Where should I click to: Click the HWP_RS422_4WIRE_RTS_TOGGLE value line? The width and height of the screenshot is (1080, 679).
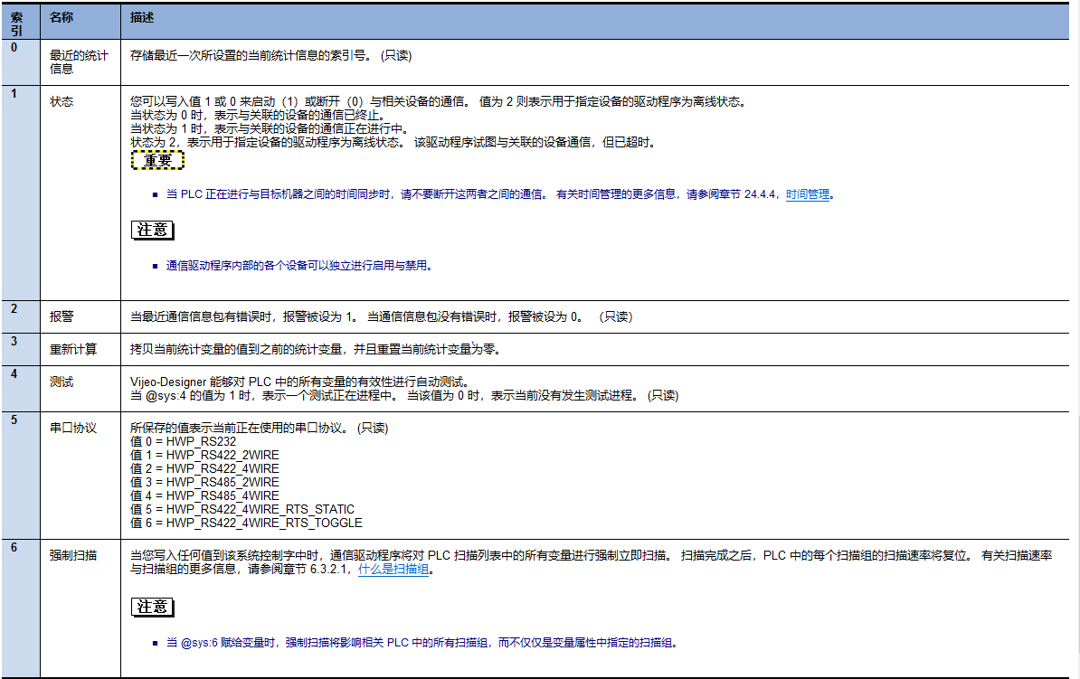pyautogui.click(x=246, y=523)
